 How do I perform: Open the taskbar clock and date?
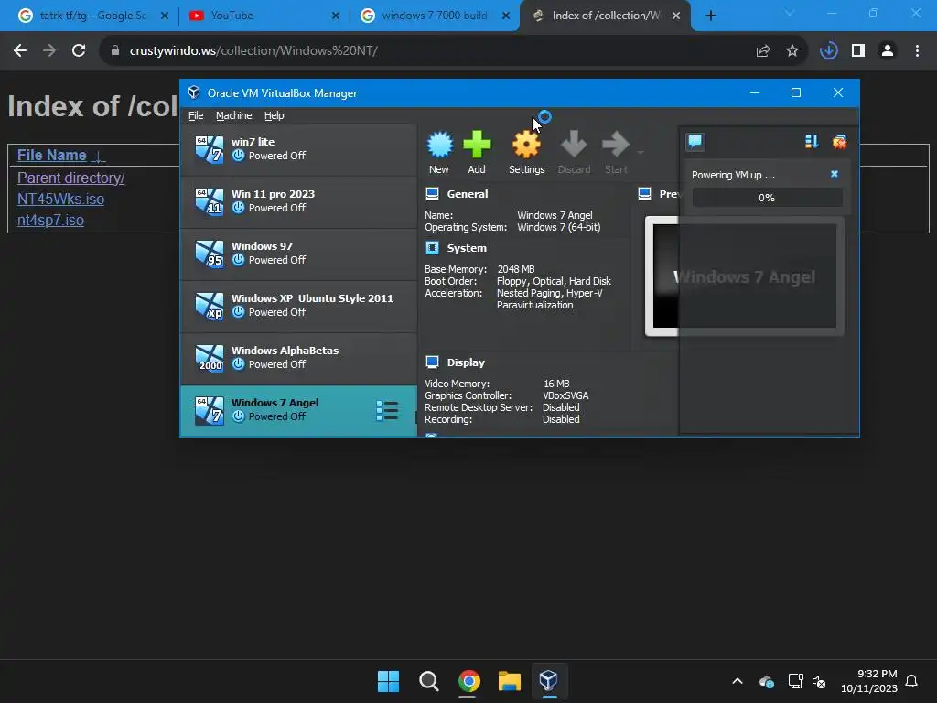pos(869,681)
